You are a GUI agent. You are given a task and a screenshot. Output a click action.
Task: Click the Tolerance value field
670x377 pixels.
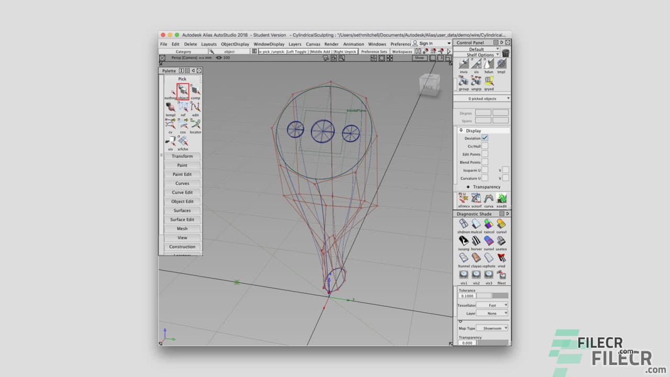coord(466,295)
